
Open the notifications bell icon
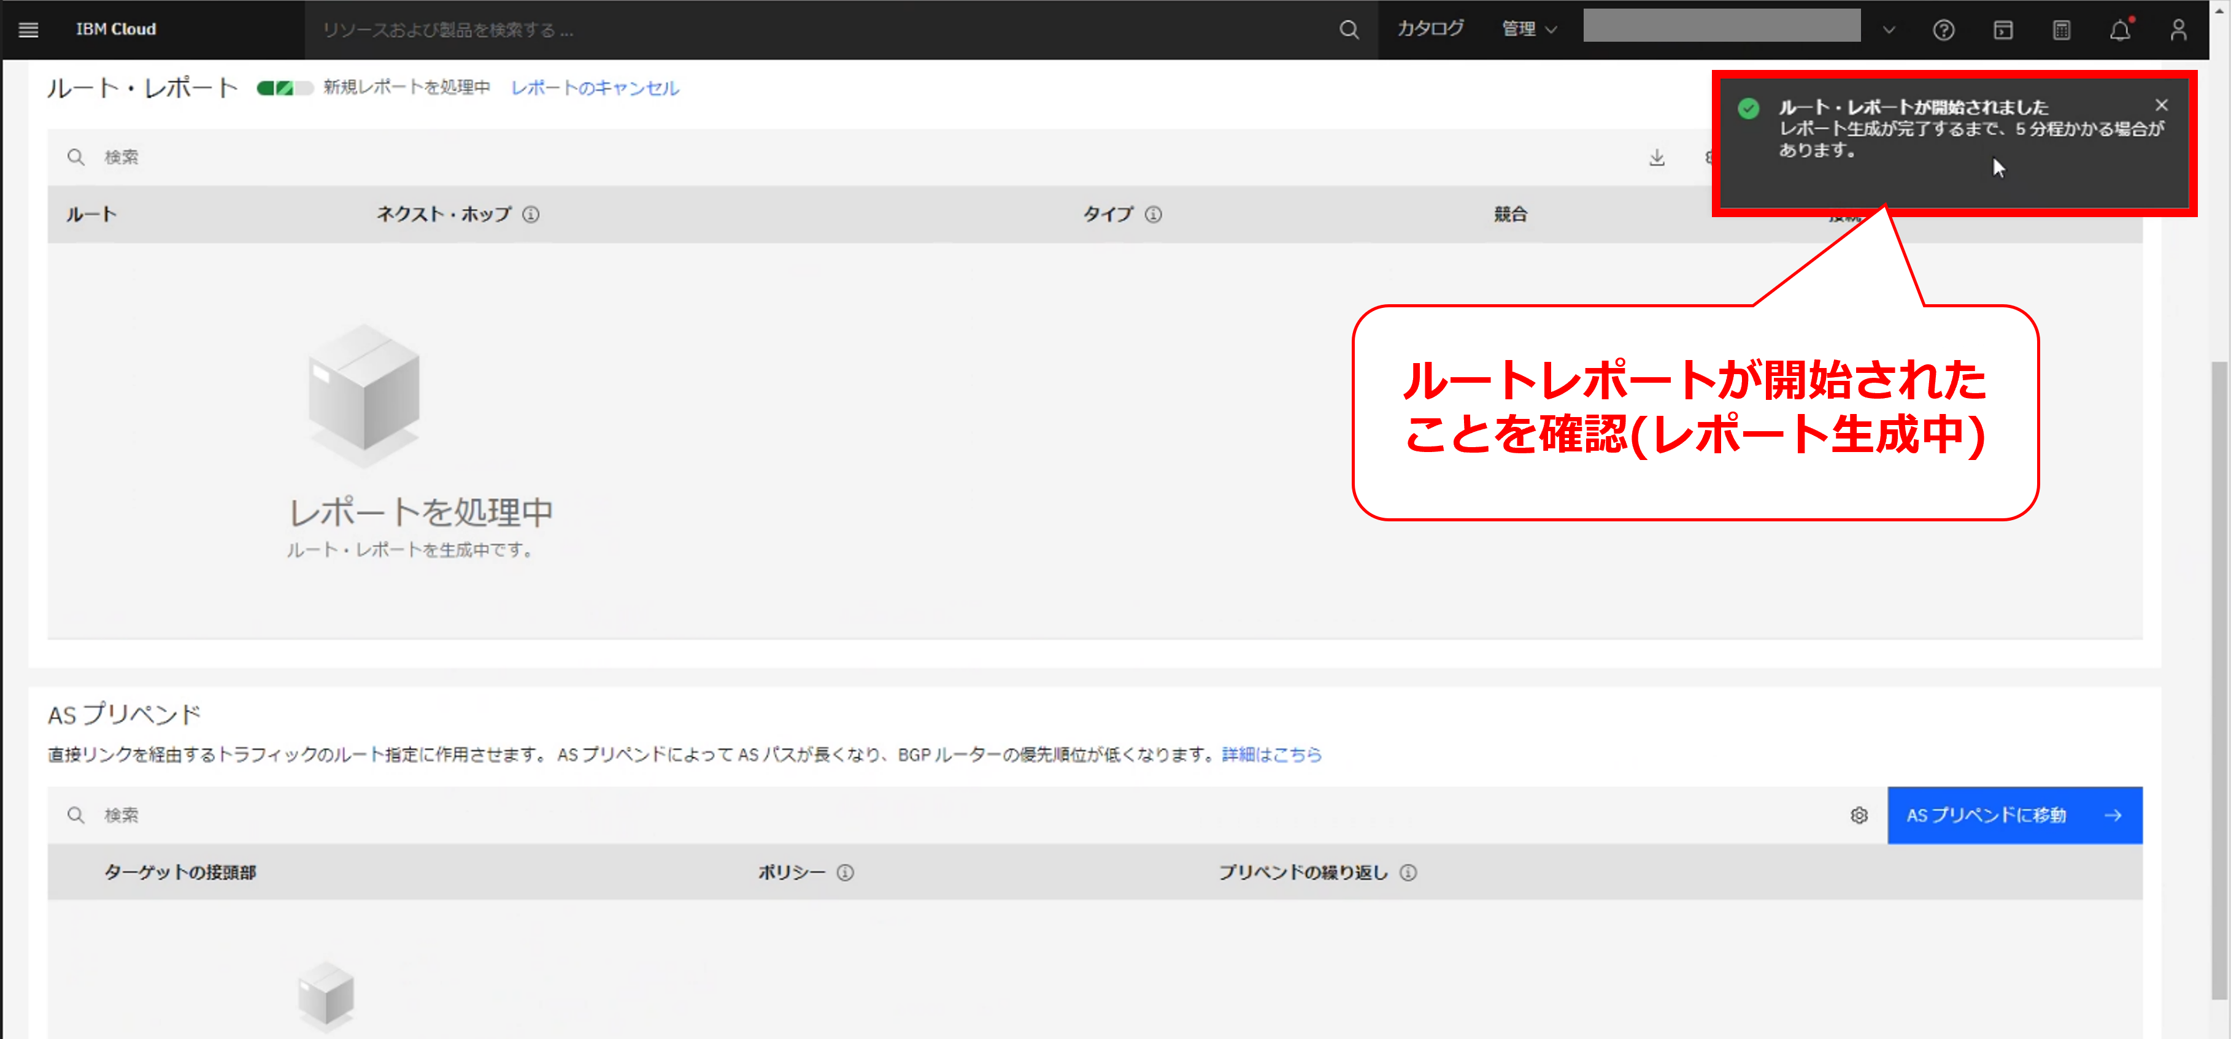(x=2119, y=30)
